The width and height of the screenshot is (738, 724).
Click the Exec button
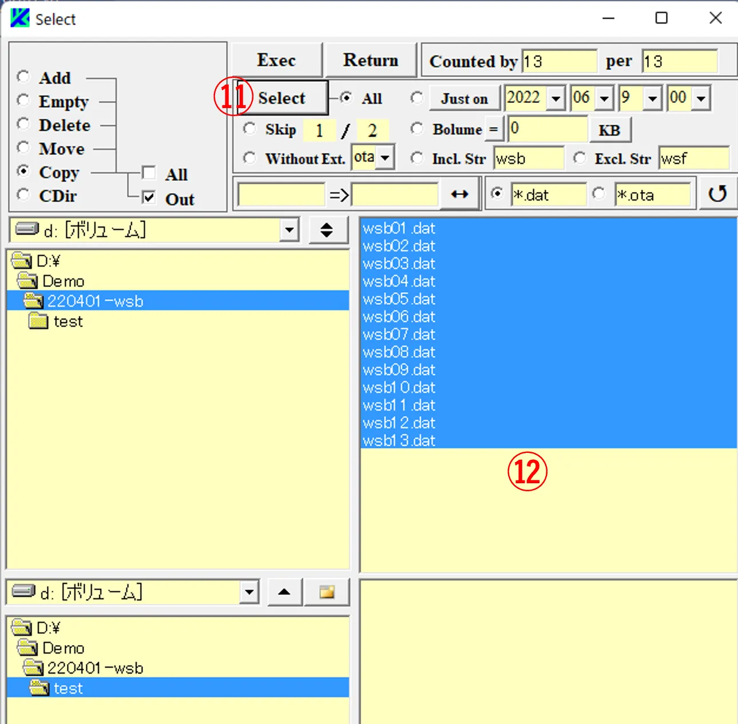276,60
